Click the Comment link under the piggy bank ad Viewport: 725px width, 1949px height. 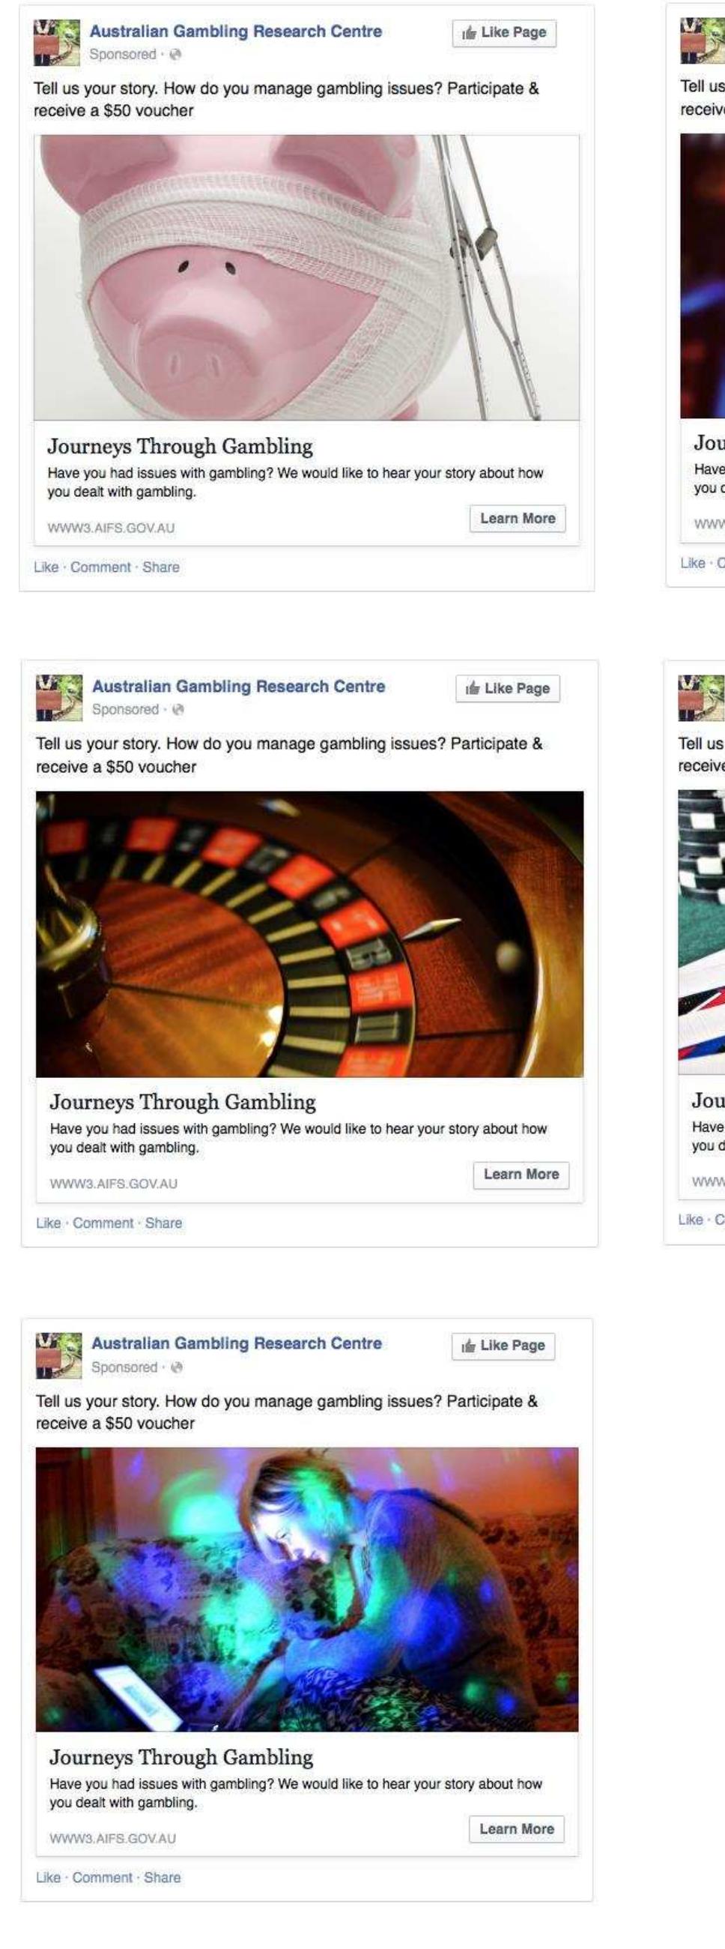(x=100, y=567)
